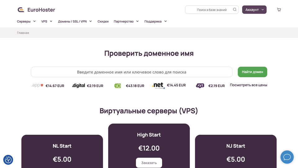Click the EuroHoster brand name
The image size is (298, 168).
click(41, 10)
